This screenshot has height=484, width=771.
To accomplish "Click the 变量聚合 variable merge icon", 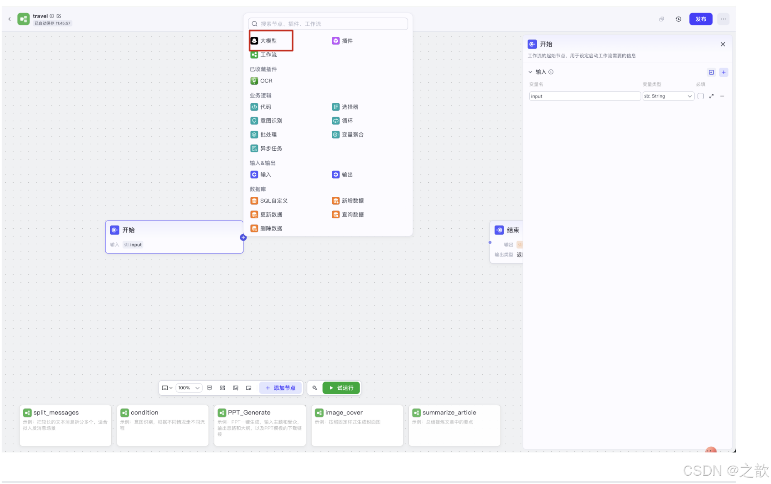I will pos(336,134).
